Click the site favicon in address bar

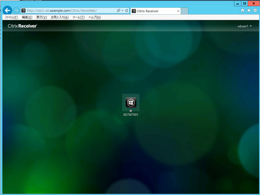(x=24, y=11)
